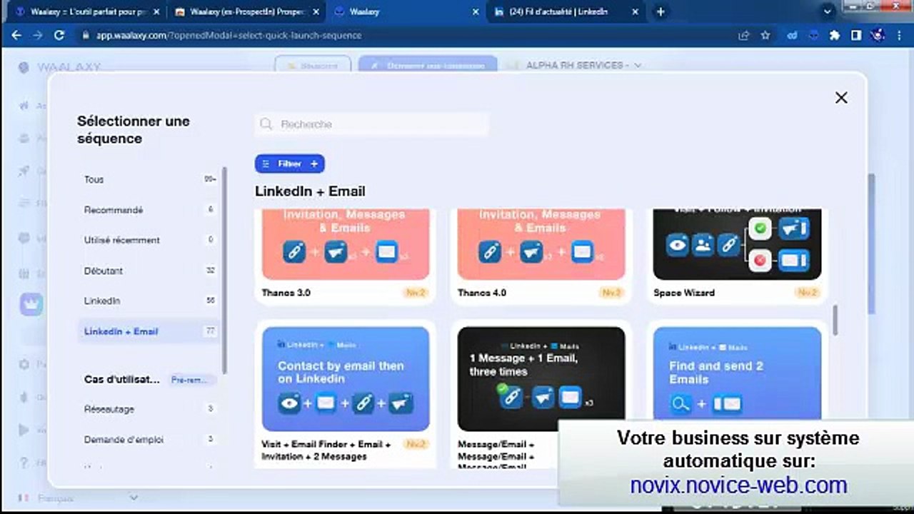The image size is (914, 514).
Task: Close the sequence selection modal
Action: (841, 98)
